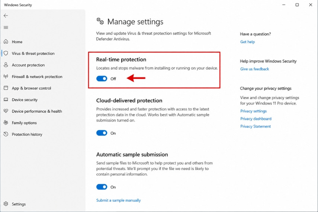Maximize the Windows Security window
The width and height of the screenshot is (318, 212).
297,5
